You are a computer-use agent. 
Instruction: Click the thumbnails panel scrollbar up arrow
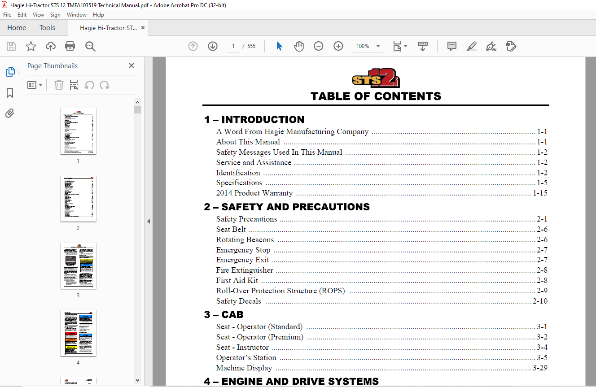pos(137,102)
